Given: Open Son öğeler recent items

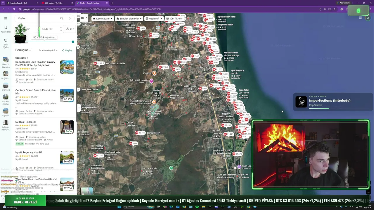Looking at the screenshot, I should [6, 43].
